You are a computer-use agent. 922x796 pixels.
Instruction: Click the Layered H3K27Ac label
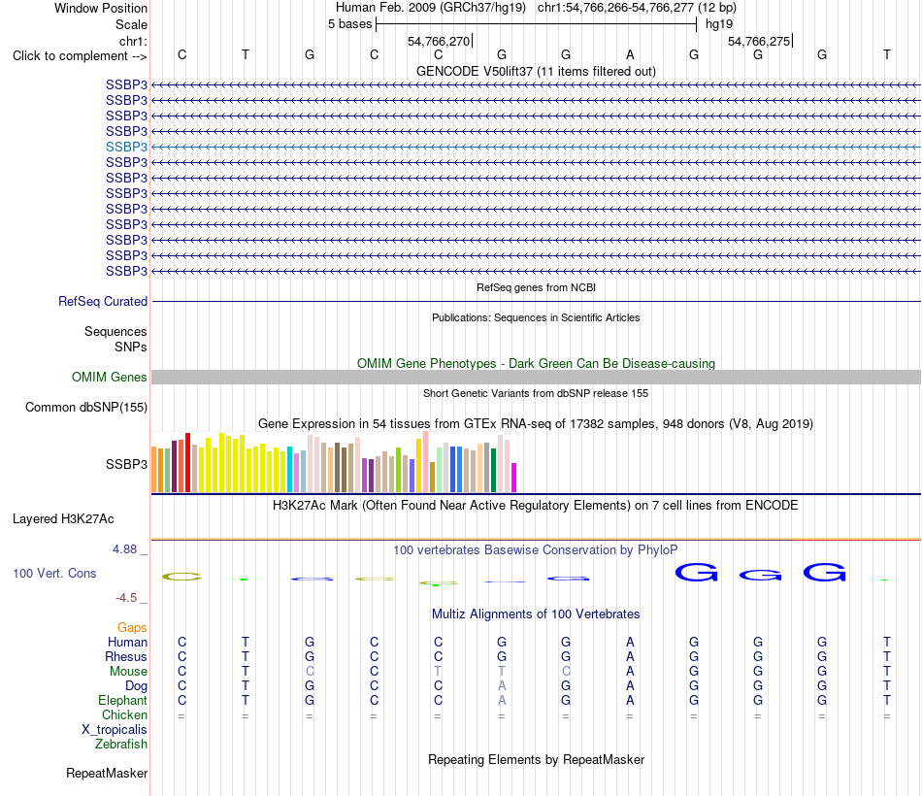click(63, 519)
